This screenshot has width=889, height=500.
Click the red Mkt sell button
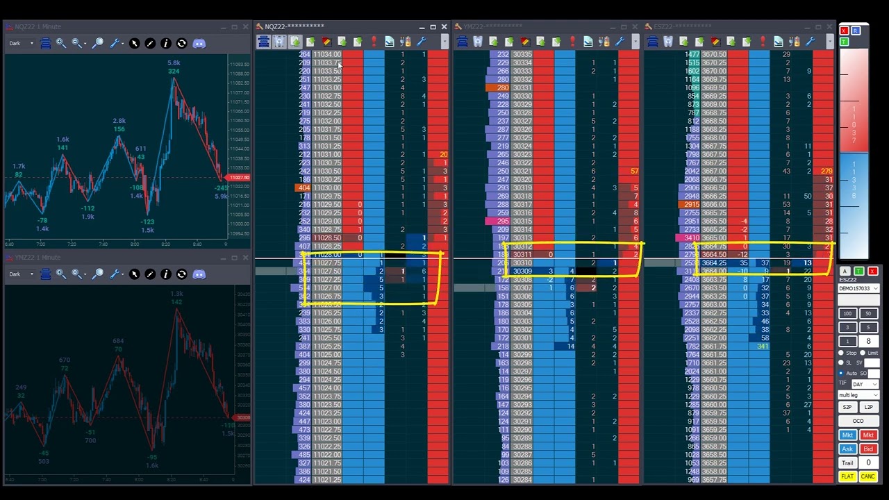pos(868,435)
